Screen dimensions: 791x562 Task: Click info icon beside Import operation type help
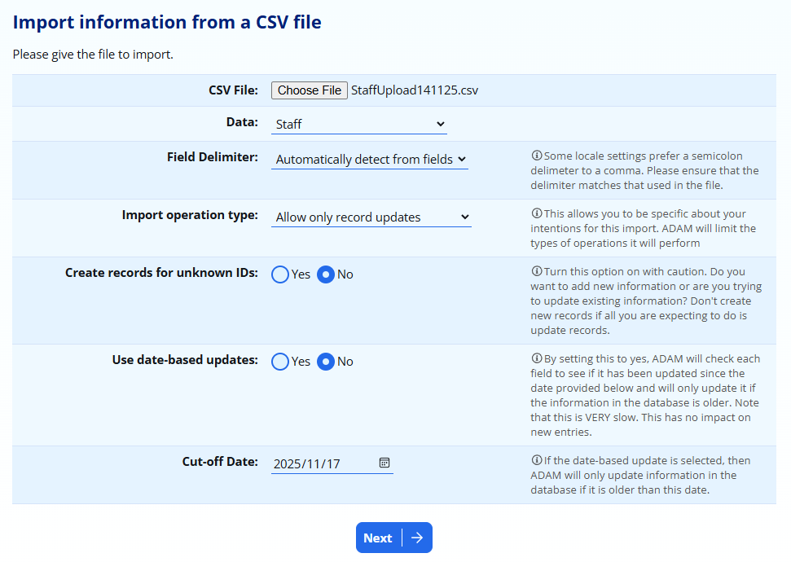[x=536, y=214]
